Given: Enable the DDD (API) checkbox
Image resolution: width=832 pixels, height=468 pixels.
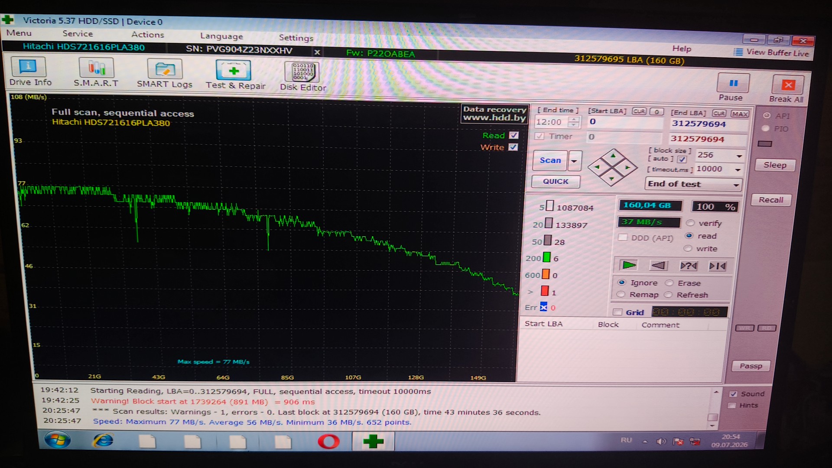Looking at the screenshot, I should point(623,237).
